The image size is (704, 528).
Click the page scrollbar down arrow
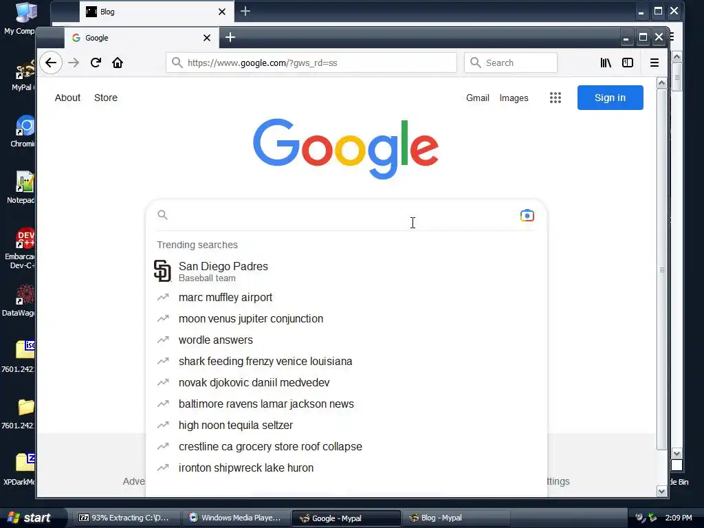click(661, 491)
